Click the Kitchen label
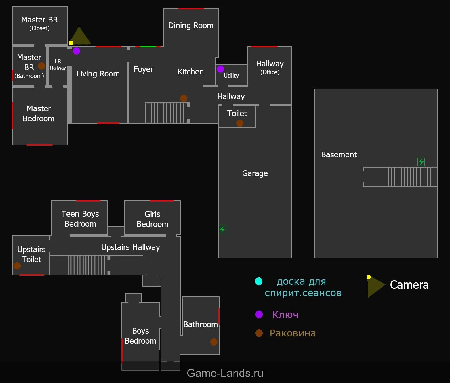The image size is (450, 383). [x=191, y=72]
